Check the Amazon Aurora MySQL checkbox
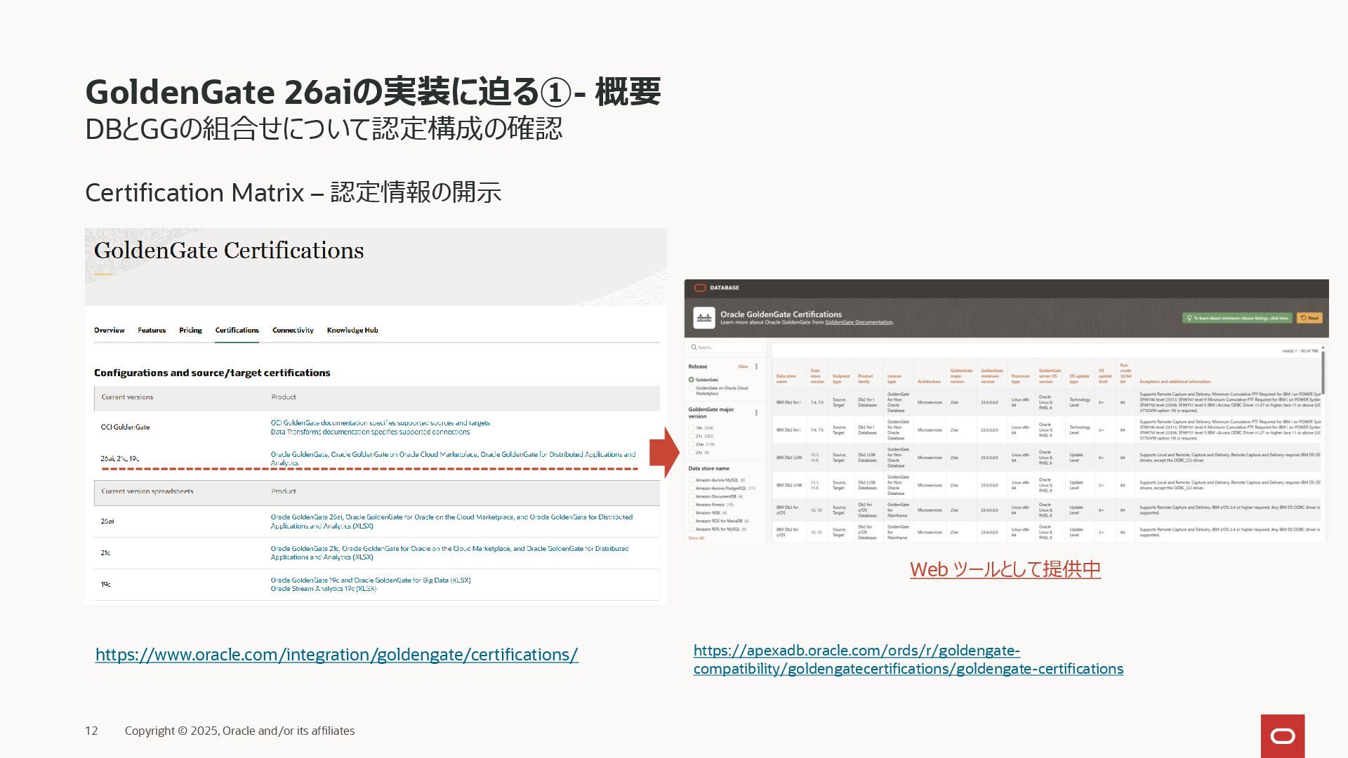 (691, 480)
